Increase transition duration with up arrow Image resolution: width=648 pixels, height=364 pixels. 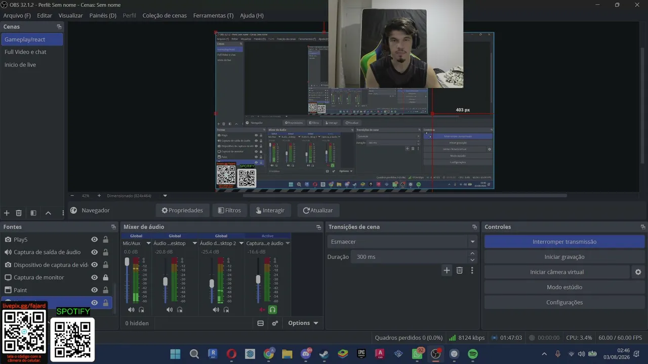coord(472,254)
